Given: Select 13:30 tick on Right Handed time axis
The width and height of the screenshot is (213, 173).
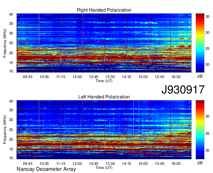Looking at the screenshot, I should (110, 77).
